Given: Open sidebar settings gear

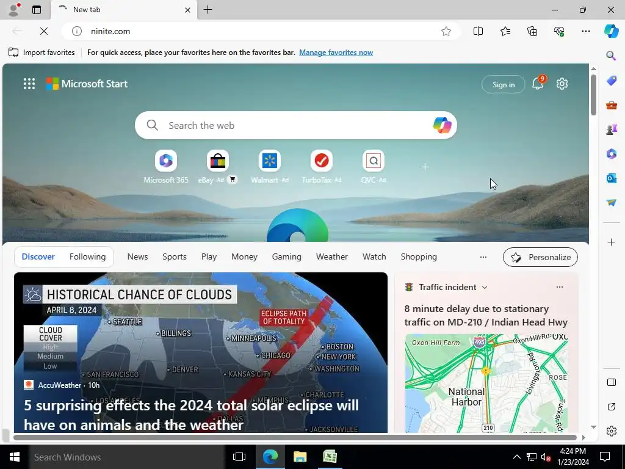Looking at the screenshot, I should tap(611, 431).
